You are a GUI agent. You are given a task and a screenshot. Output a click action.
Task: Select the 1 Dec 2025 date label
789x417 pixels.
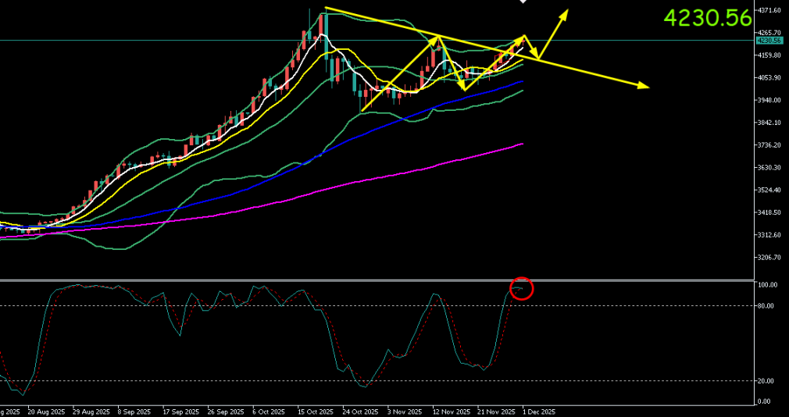[x=539, y=411]
